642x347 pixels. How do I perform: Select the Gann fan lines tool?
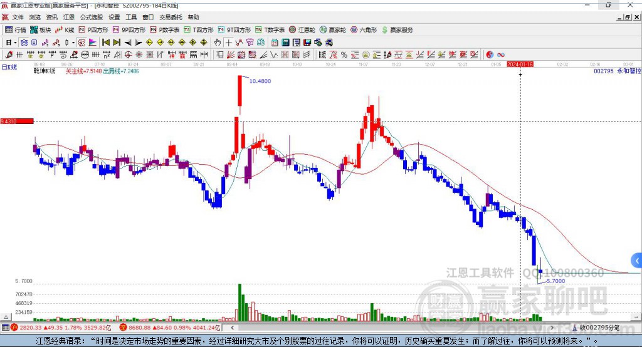tap(231, 54)
